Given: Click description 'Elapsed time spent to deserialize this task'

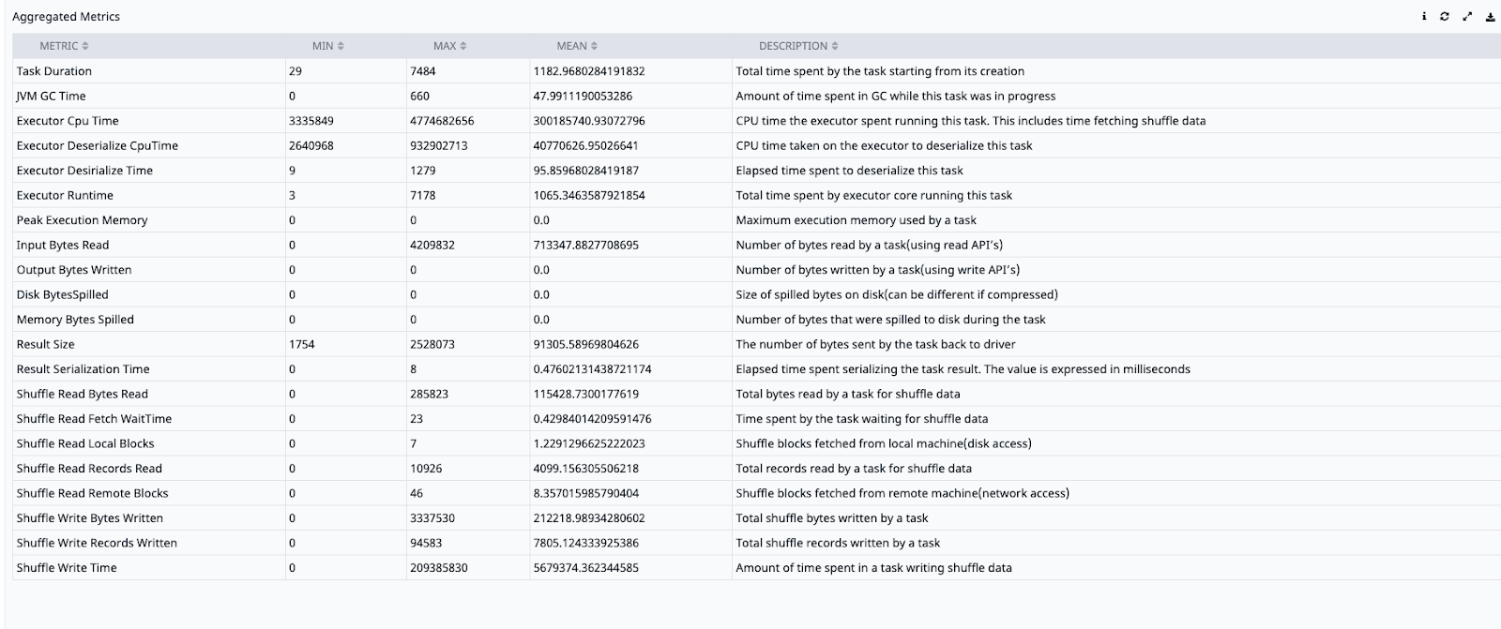Looking at the screenshot, I should click(x=849, y=171).
